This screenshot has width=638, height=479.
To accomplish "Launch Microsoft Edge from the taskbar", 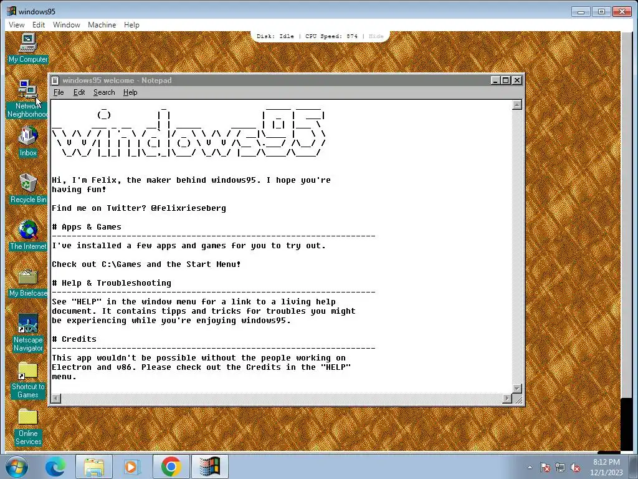I will click(55, 467).
